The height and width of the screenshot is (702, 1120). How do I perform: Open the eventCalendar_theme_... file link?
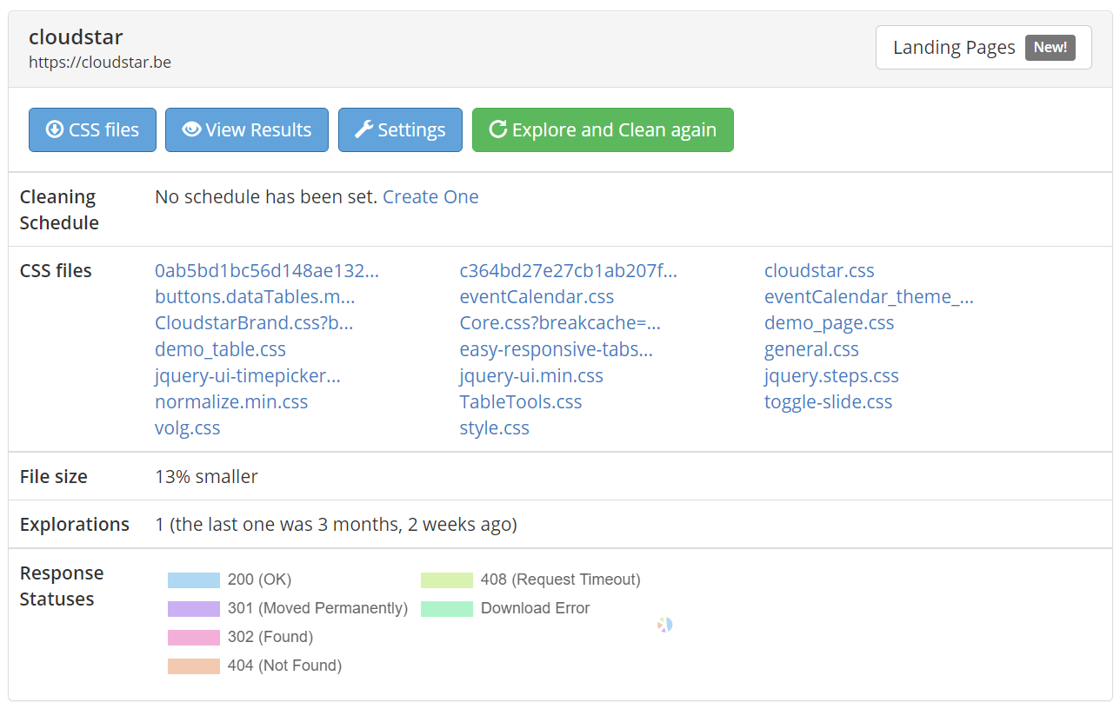(869, 297)
